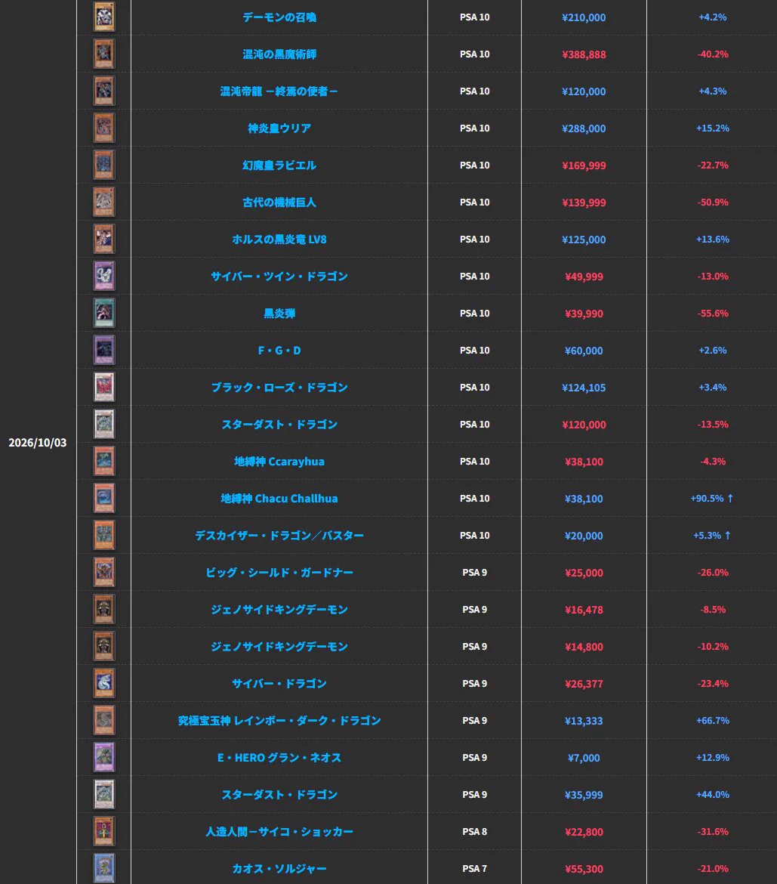777x884 pixels.
Task: Select the 2026/10/03 date cell
Action: click(x=37, y=443)
